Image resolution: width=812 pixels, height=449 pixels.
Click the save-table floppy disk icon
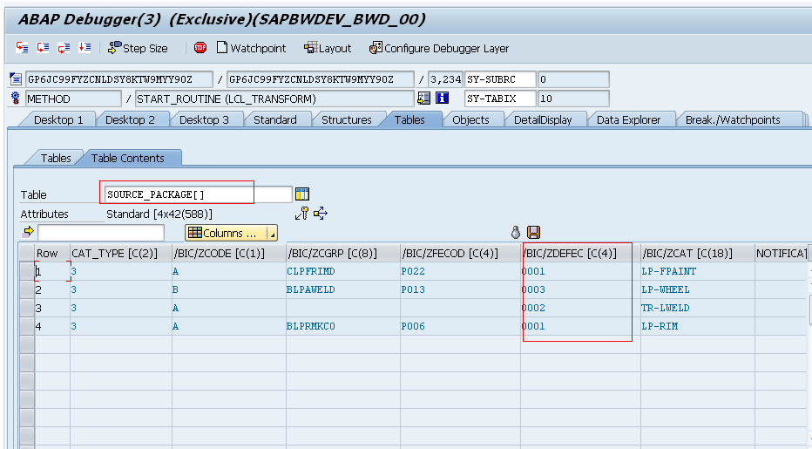tap(534, 232)
